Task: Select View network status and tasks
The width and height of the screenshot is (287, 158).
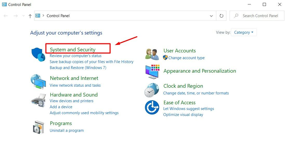Action: (x=75, y=85)
